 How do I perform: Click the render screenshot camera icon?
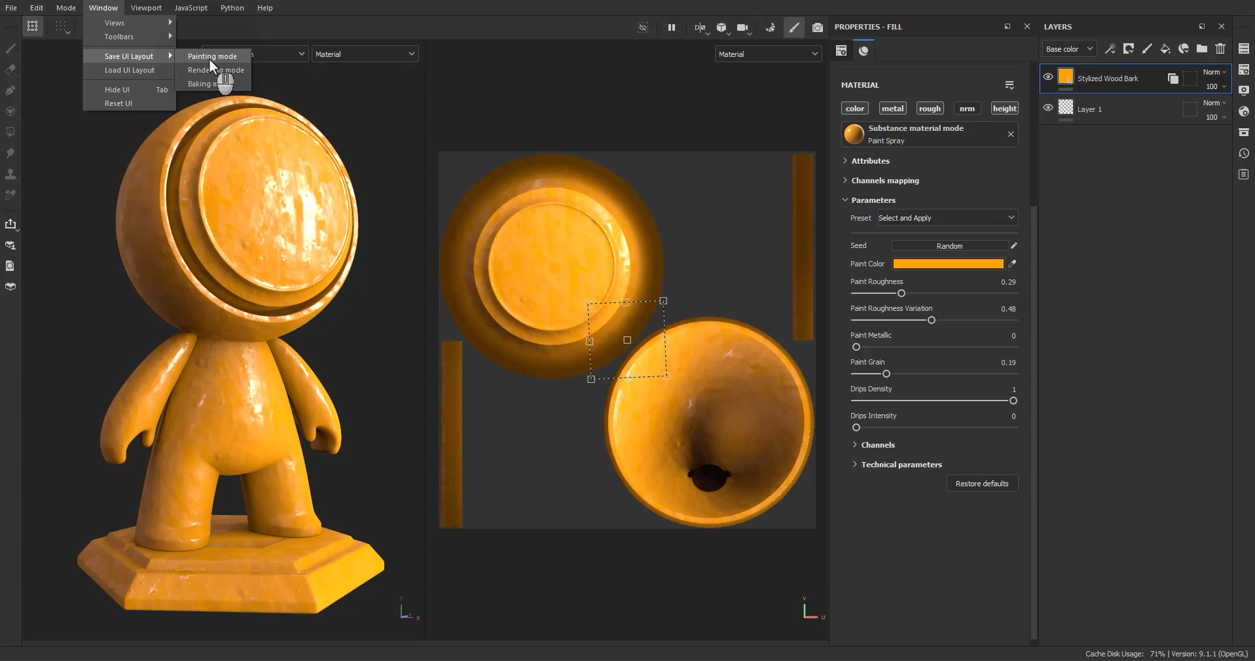pos(818,27)
